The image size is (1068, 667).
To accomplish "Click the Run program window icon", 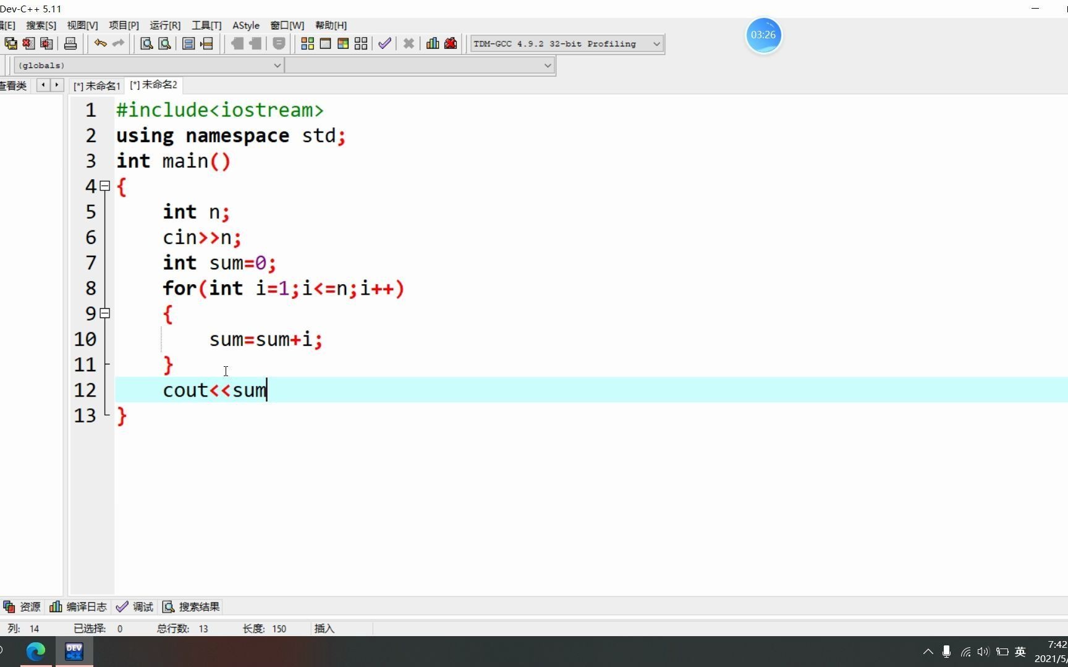I will click(x=325, y=43).
